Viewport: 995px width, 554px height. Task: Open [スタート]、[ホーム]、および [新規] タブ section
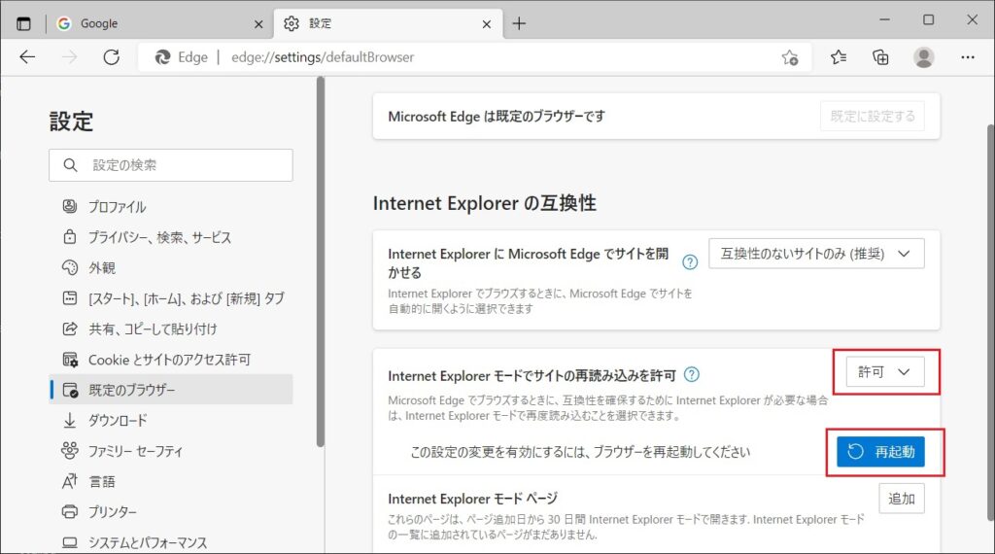tap(171, 297)
